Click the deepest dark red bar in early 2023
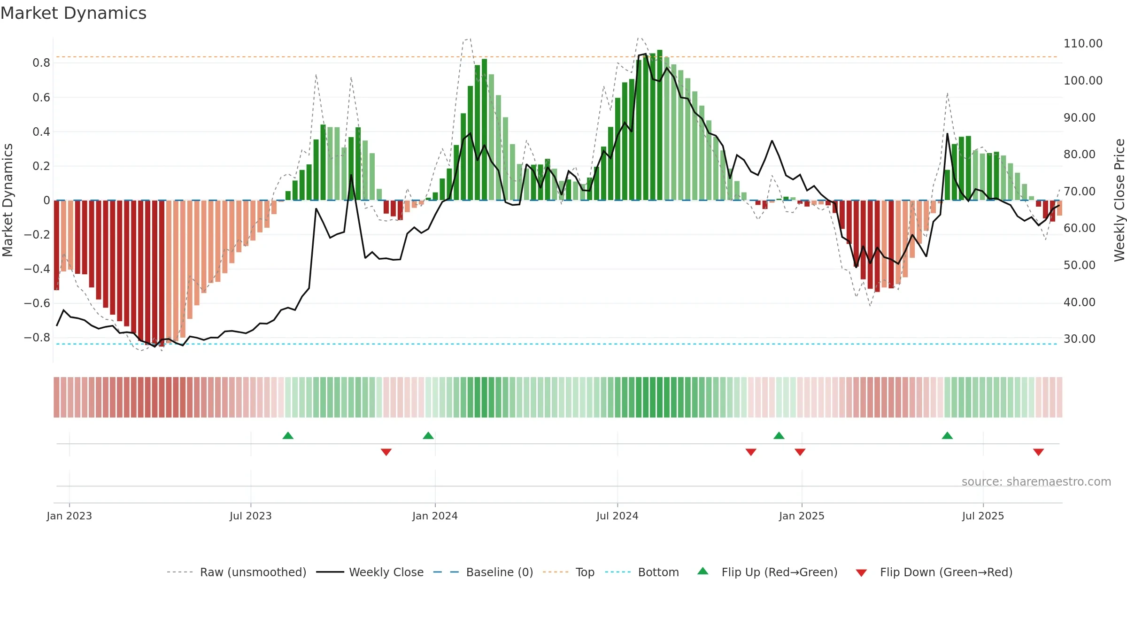This screenshot has width=1127, height=634. tap(162, 273)
